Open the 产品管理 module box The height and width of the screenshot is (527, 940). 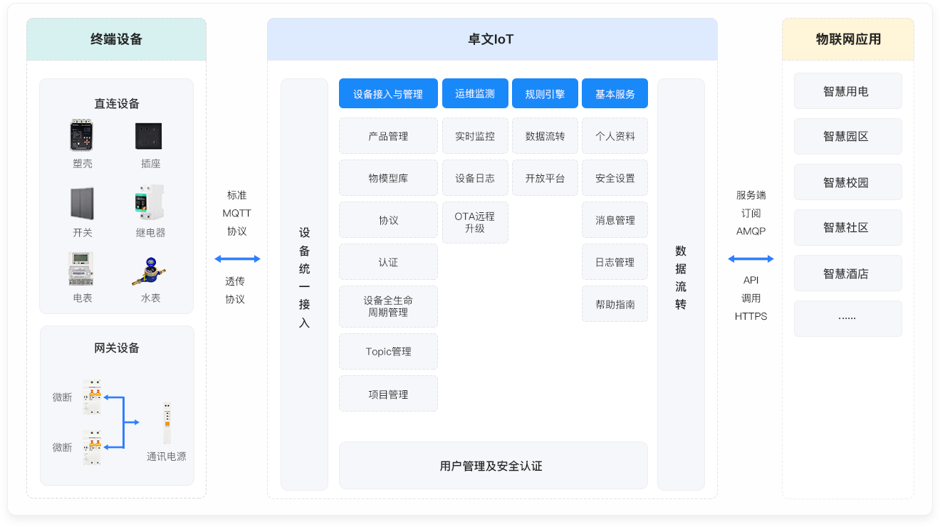(388, 136)
